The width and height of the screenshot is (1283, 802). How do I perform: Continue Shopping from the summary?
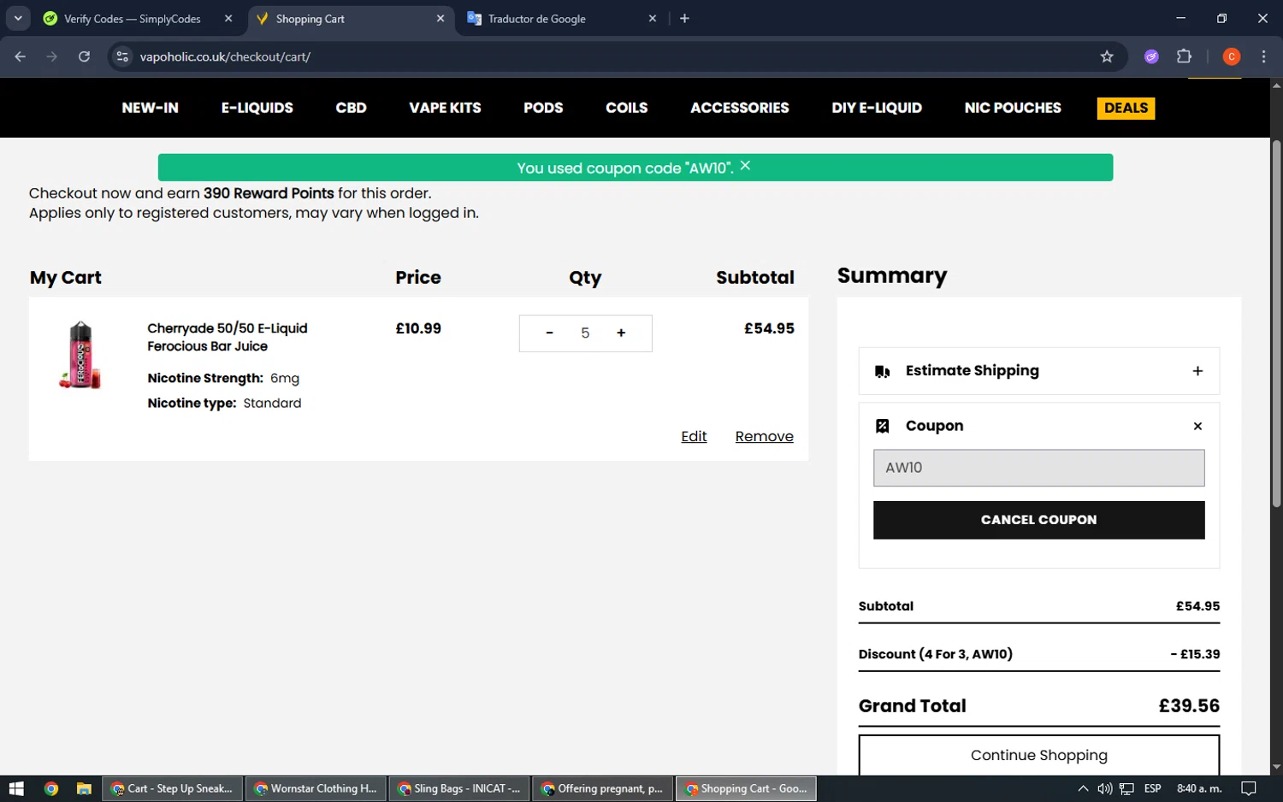[1038, 755]
